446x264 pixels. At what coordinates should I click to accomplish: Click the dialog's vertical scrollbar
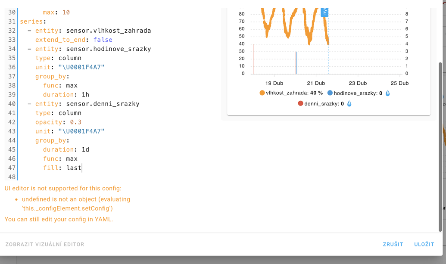440,146
